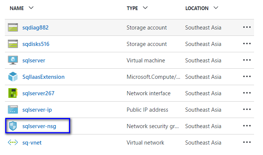Click the sqlserver-ip public IP icon
Image resolution: width=263 pixels, height=155 pixels.
click(x=13, y=109)
